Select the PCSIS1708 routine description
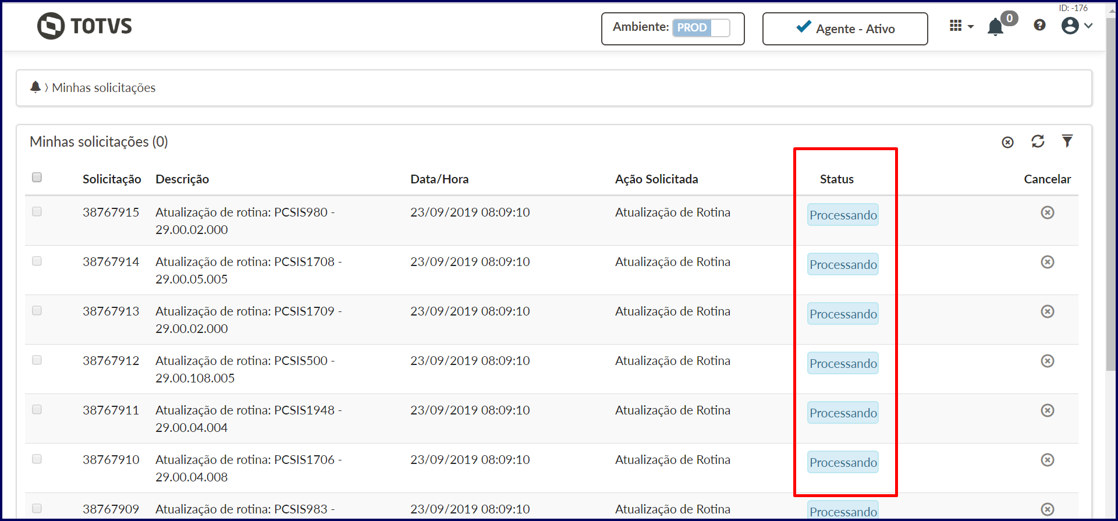 [x=249, y=270]
